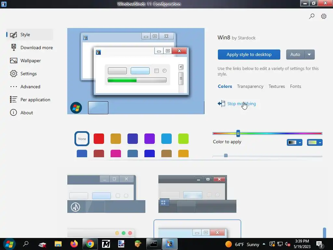Open the notification center icon
333x250 pixels.
click(x=320, y=244)
